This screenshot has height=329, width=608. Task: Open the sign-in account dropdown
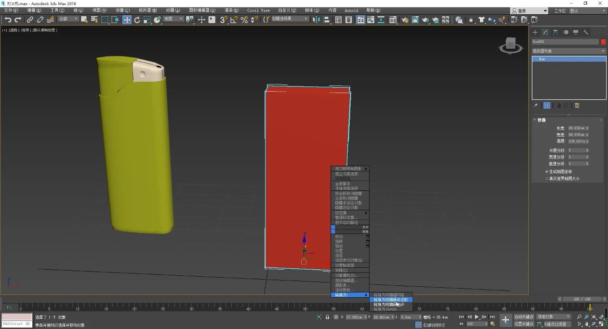coord(530,10)
